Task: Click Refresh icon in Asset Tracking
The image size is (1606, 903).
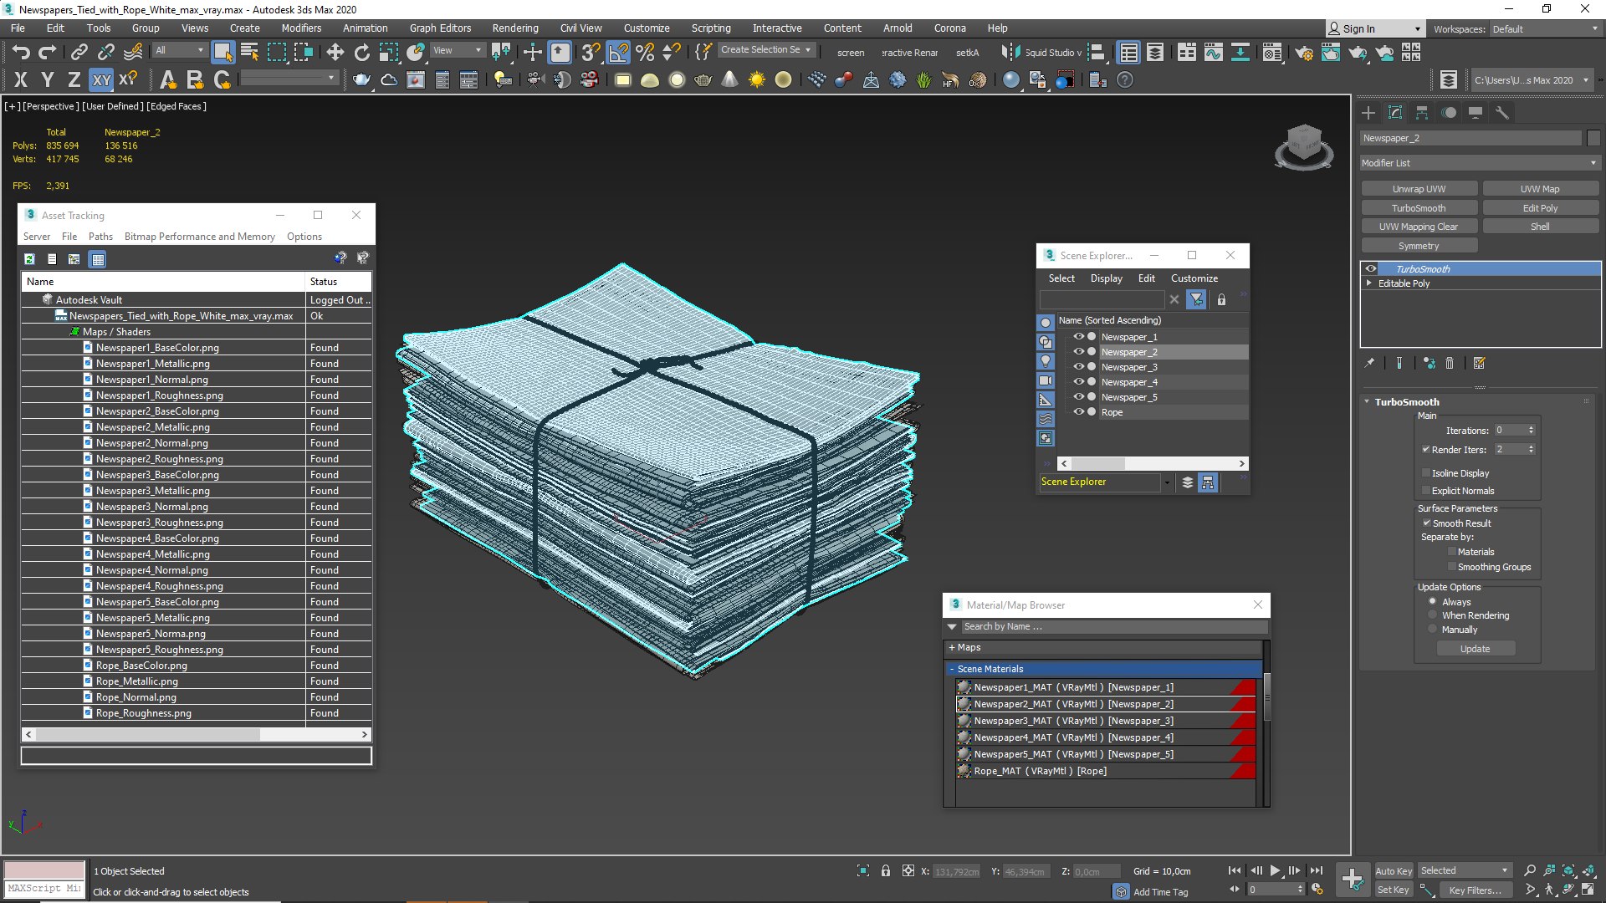Action: point(29,259)
